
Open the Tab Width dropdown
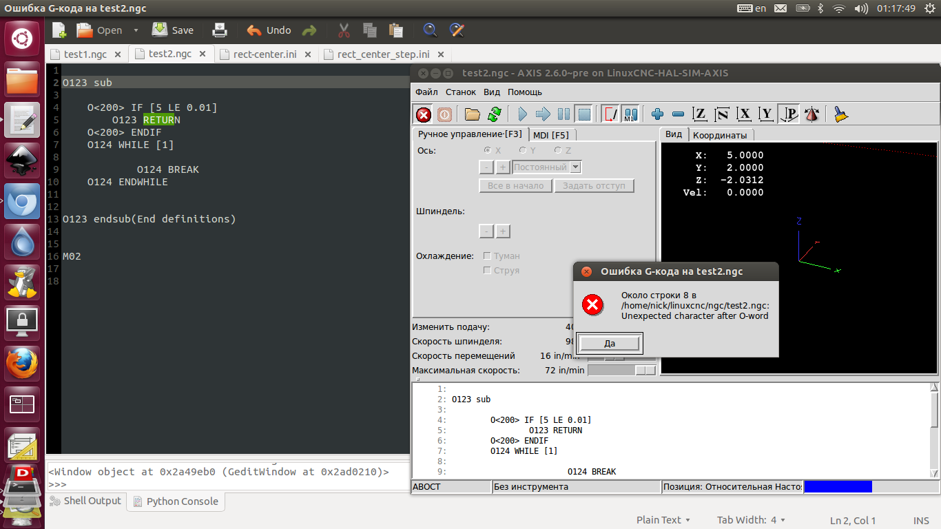(x=751, y=520)
